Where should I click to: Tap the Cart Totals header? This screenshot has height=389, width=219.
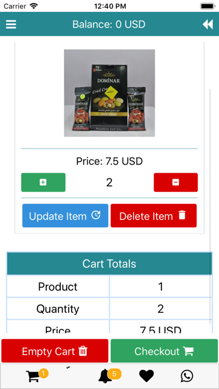coord(109,263)
